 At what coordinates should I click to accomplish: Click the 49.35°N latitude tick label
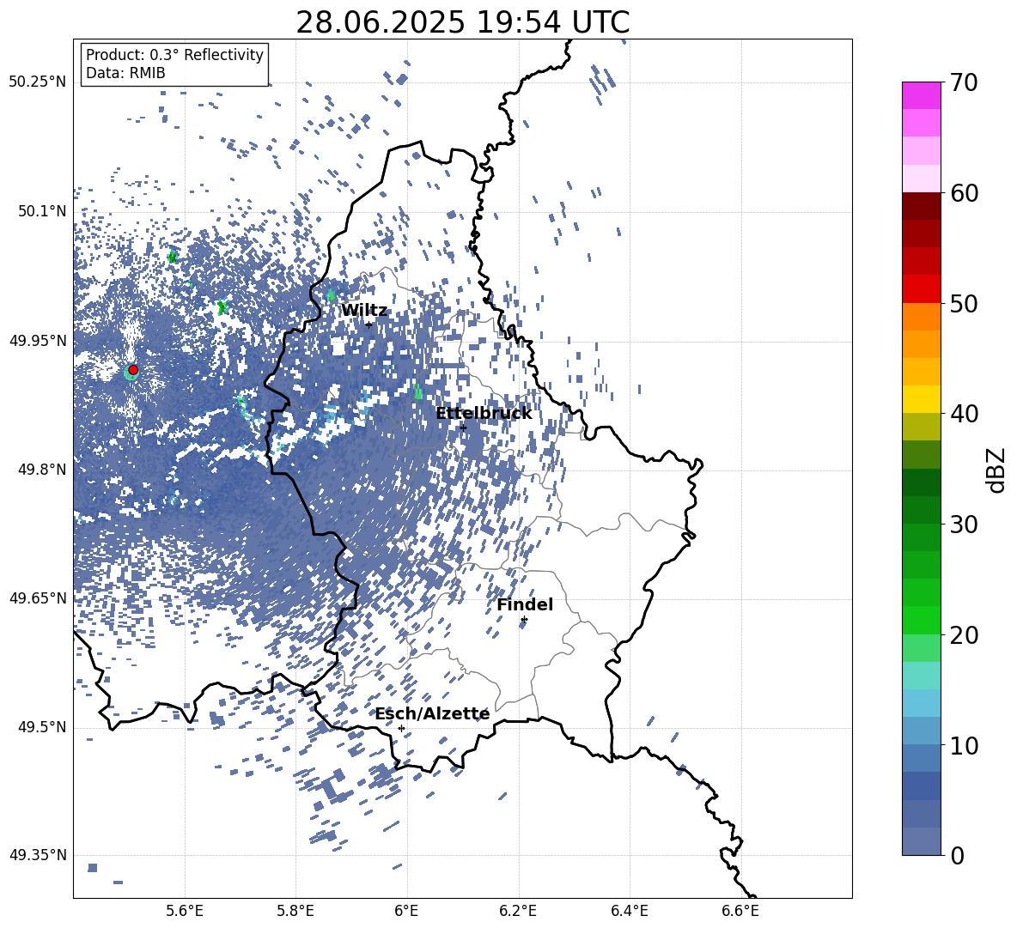pos(38,855)
